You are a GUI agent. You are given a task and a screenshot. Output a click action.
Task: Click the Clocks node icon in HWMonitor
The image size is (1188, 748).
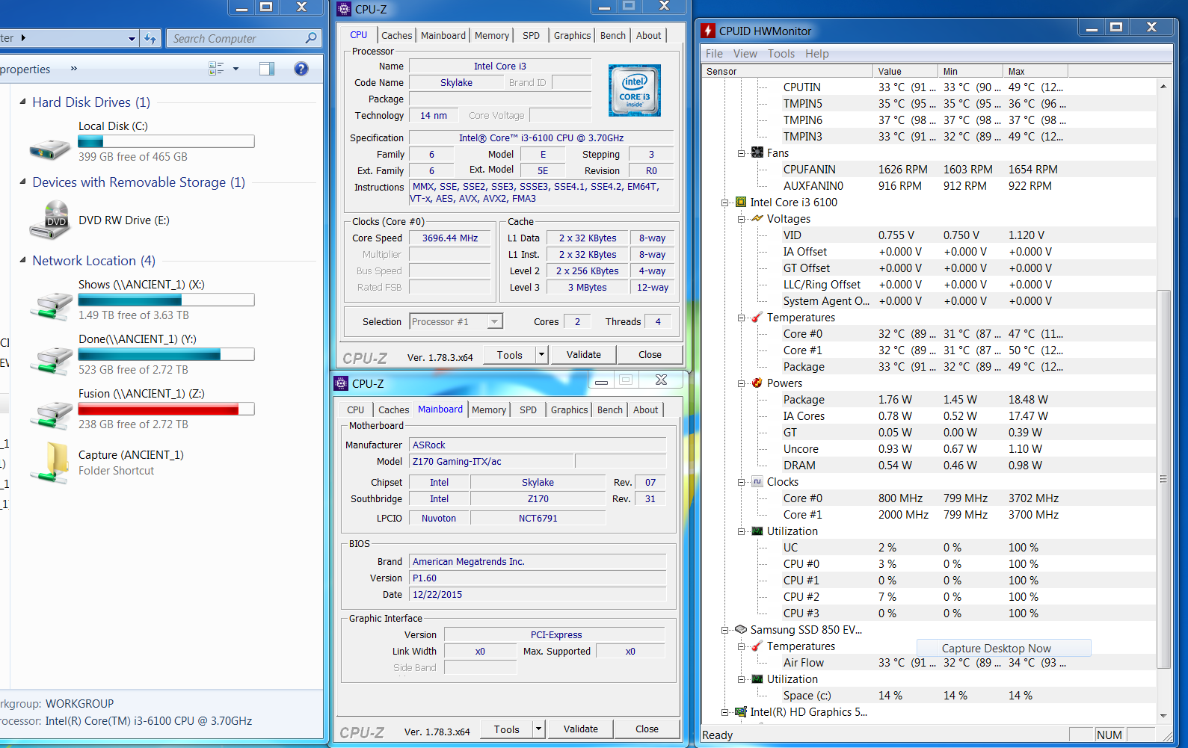[757, 482]
